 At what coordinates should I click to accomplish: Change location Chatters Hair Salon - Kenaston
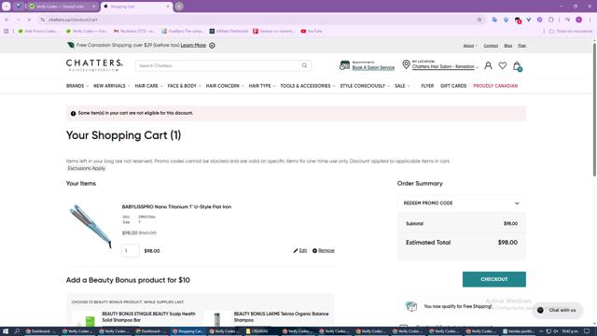coord(445,66)
